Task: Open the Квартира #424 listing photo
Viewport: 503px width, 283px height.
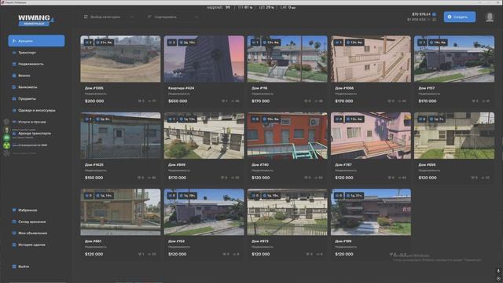Action: click(204, 59)
